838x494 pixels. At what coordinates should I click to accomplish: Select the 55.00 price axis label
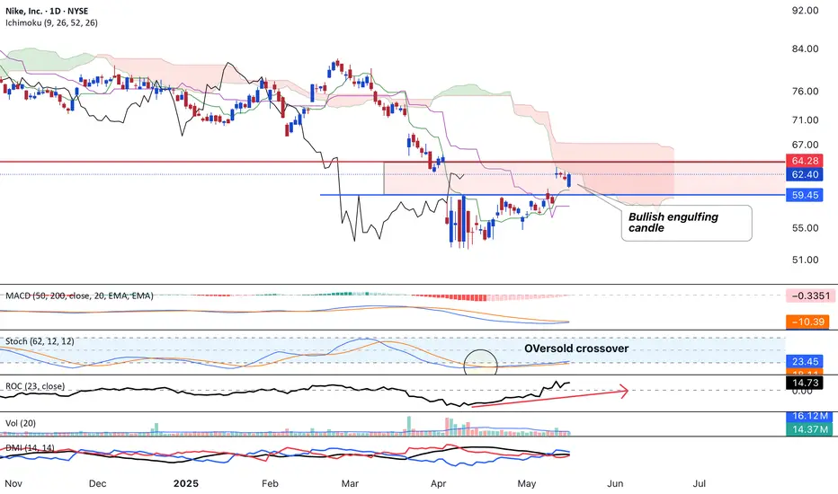805,228
